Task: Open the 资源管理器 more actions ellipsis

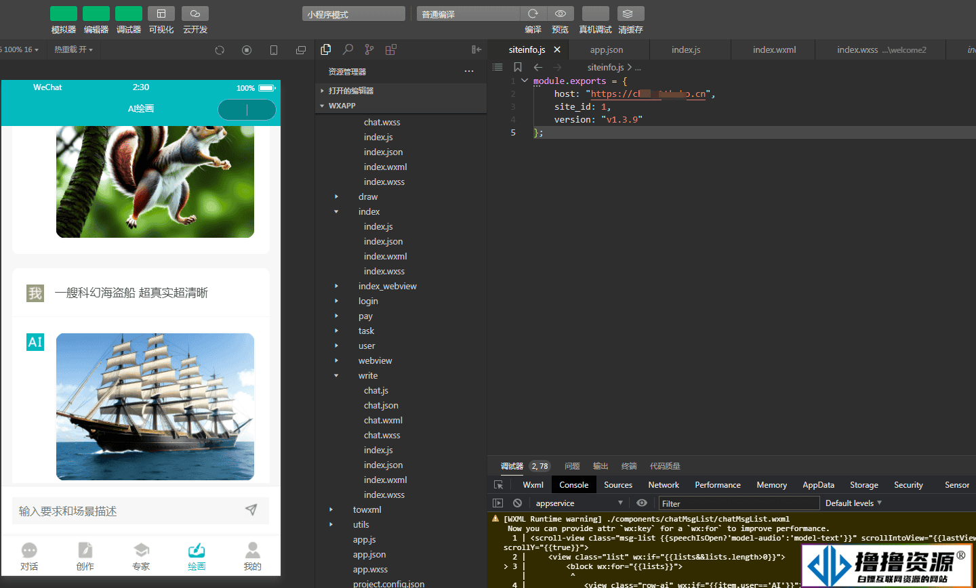Action: coord(469,71)
